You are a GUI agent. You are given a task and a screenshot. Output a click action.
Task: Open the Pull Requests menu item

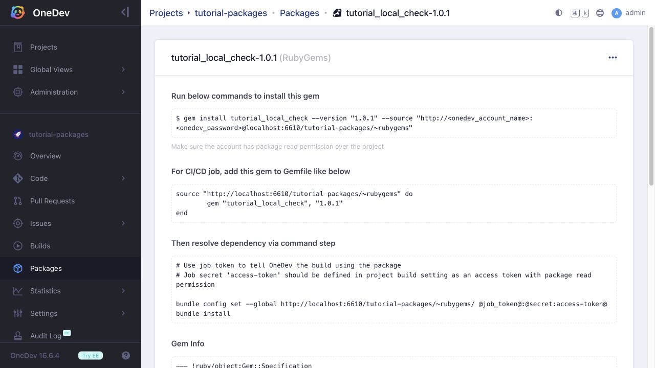coord(70,201)
